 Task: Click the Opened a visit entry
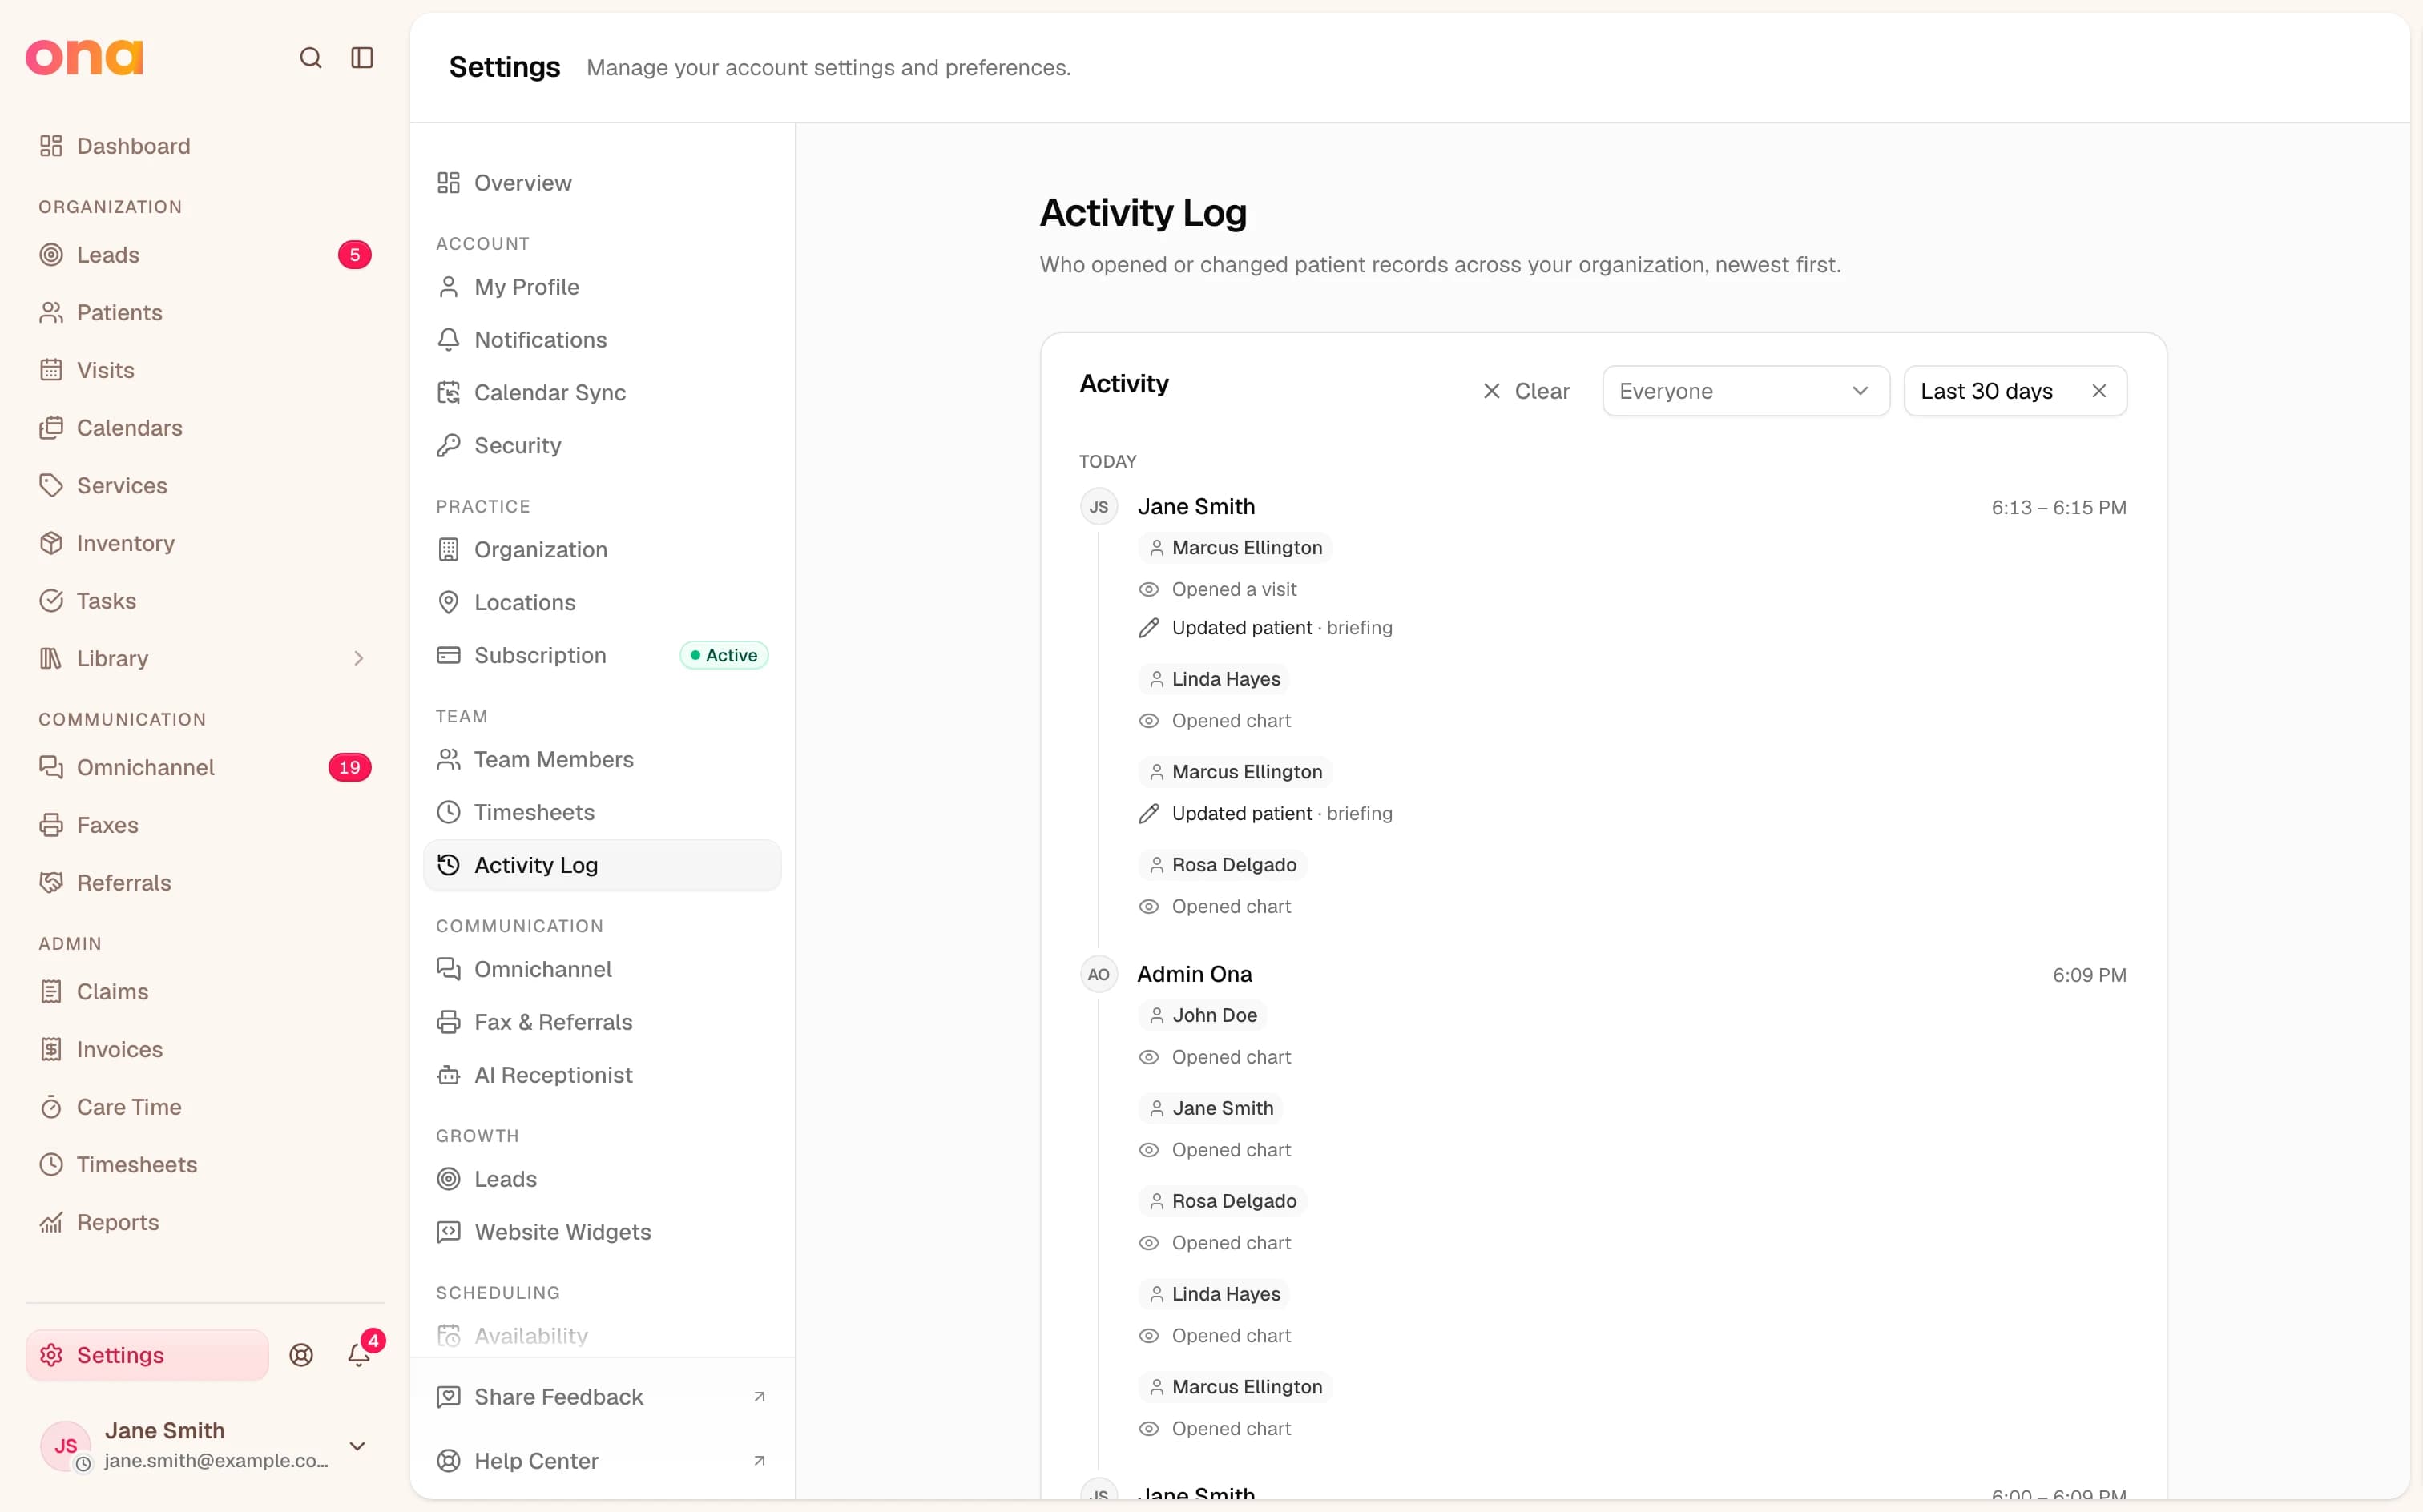(1219, 590)
